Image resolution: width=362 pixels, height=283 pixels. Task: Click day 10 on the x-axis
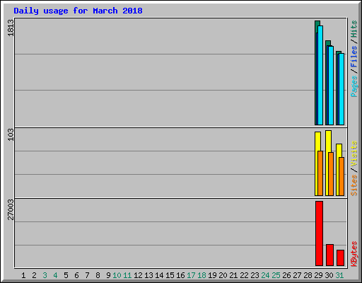click(x=117, y=275)
